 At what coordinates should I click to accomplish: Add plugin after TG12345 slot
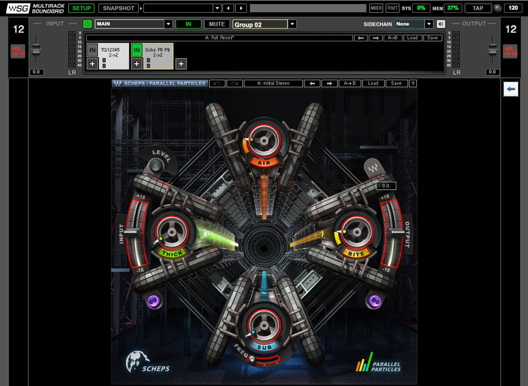92,64
